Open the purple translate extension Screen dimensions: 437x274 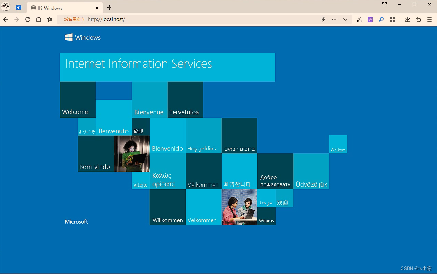[370, 19]
